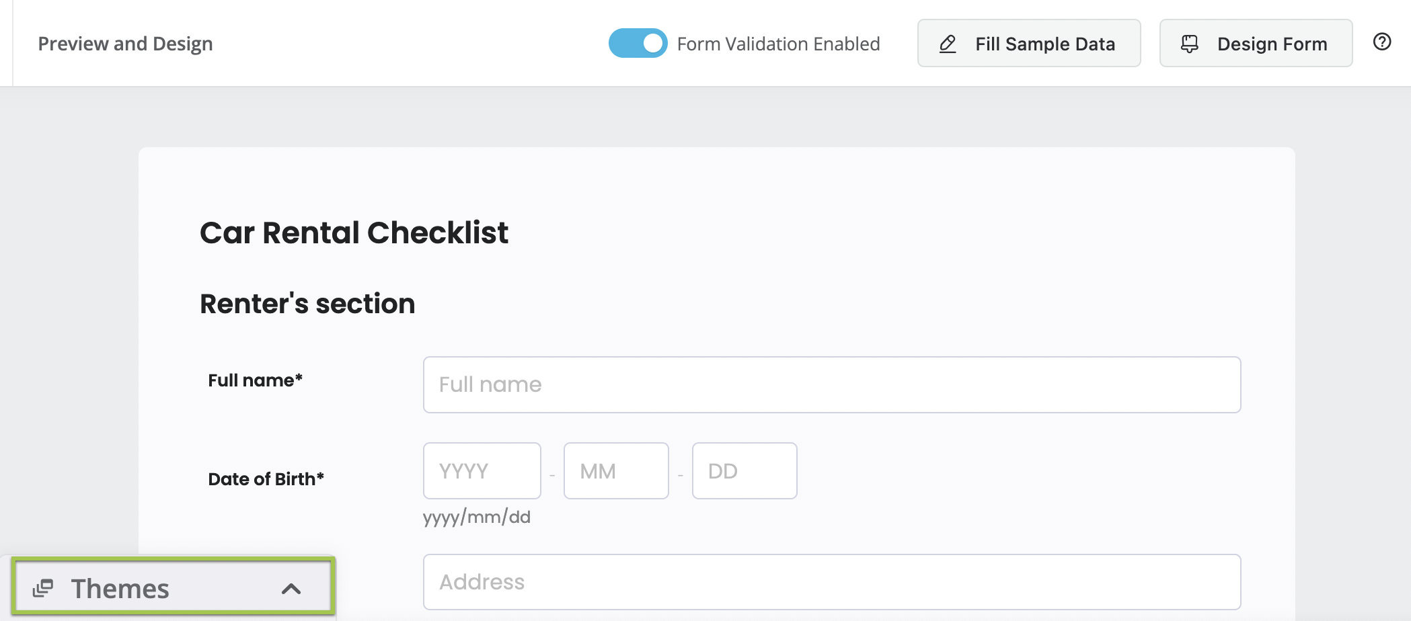Screen dimensions: 1411x621
Task: Focus the Address input field
Action: point(831,582)
